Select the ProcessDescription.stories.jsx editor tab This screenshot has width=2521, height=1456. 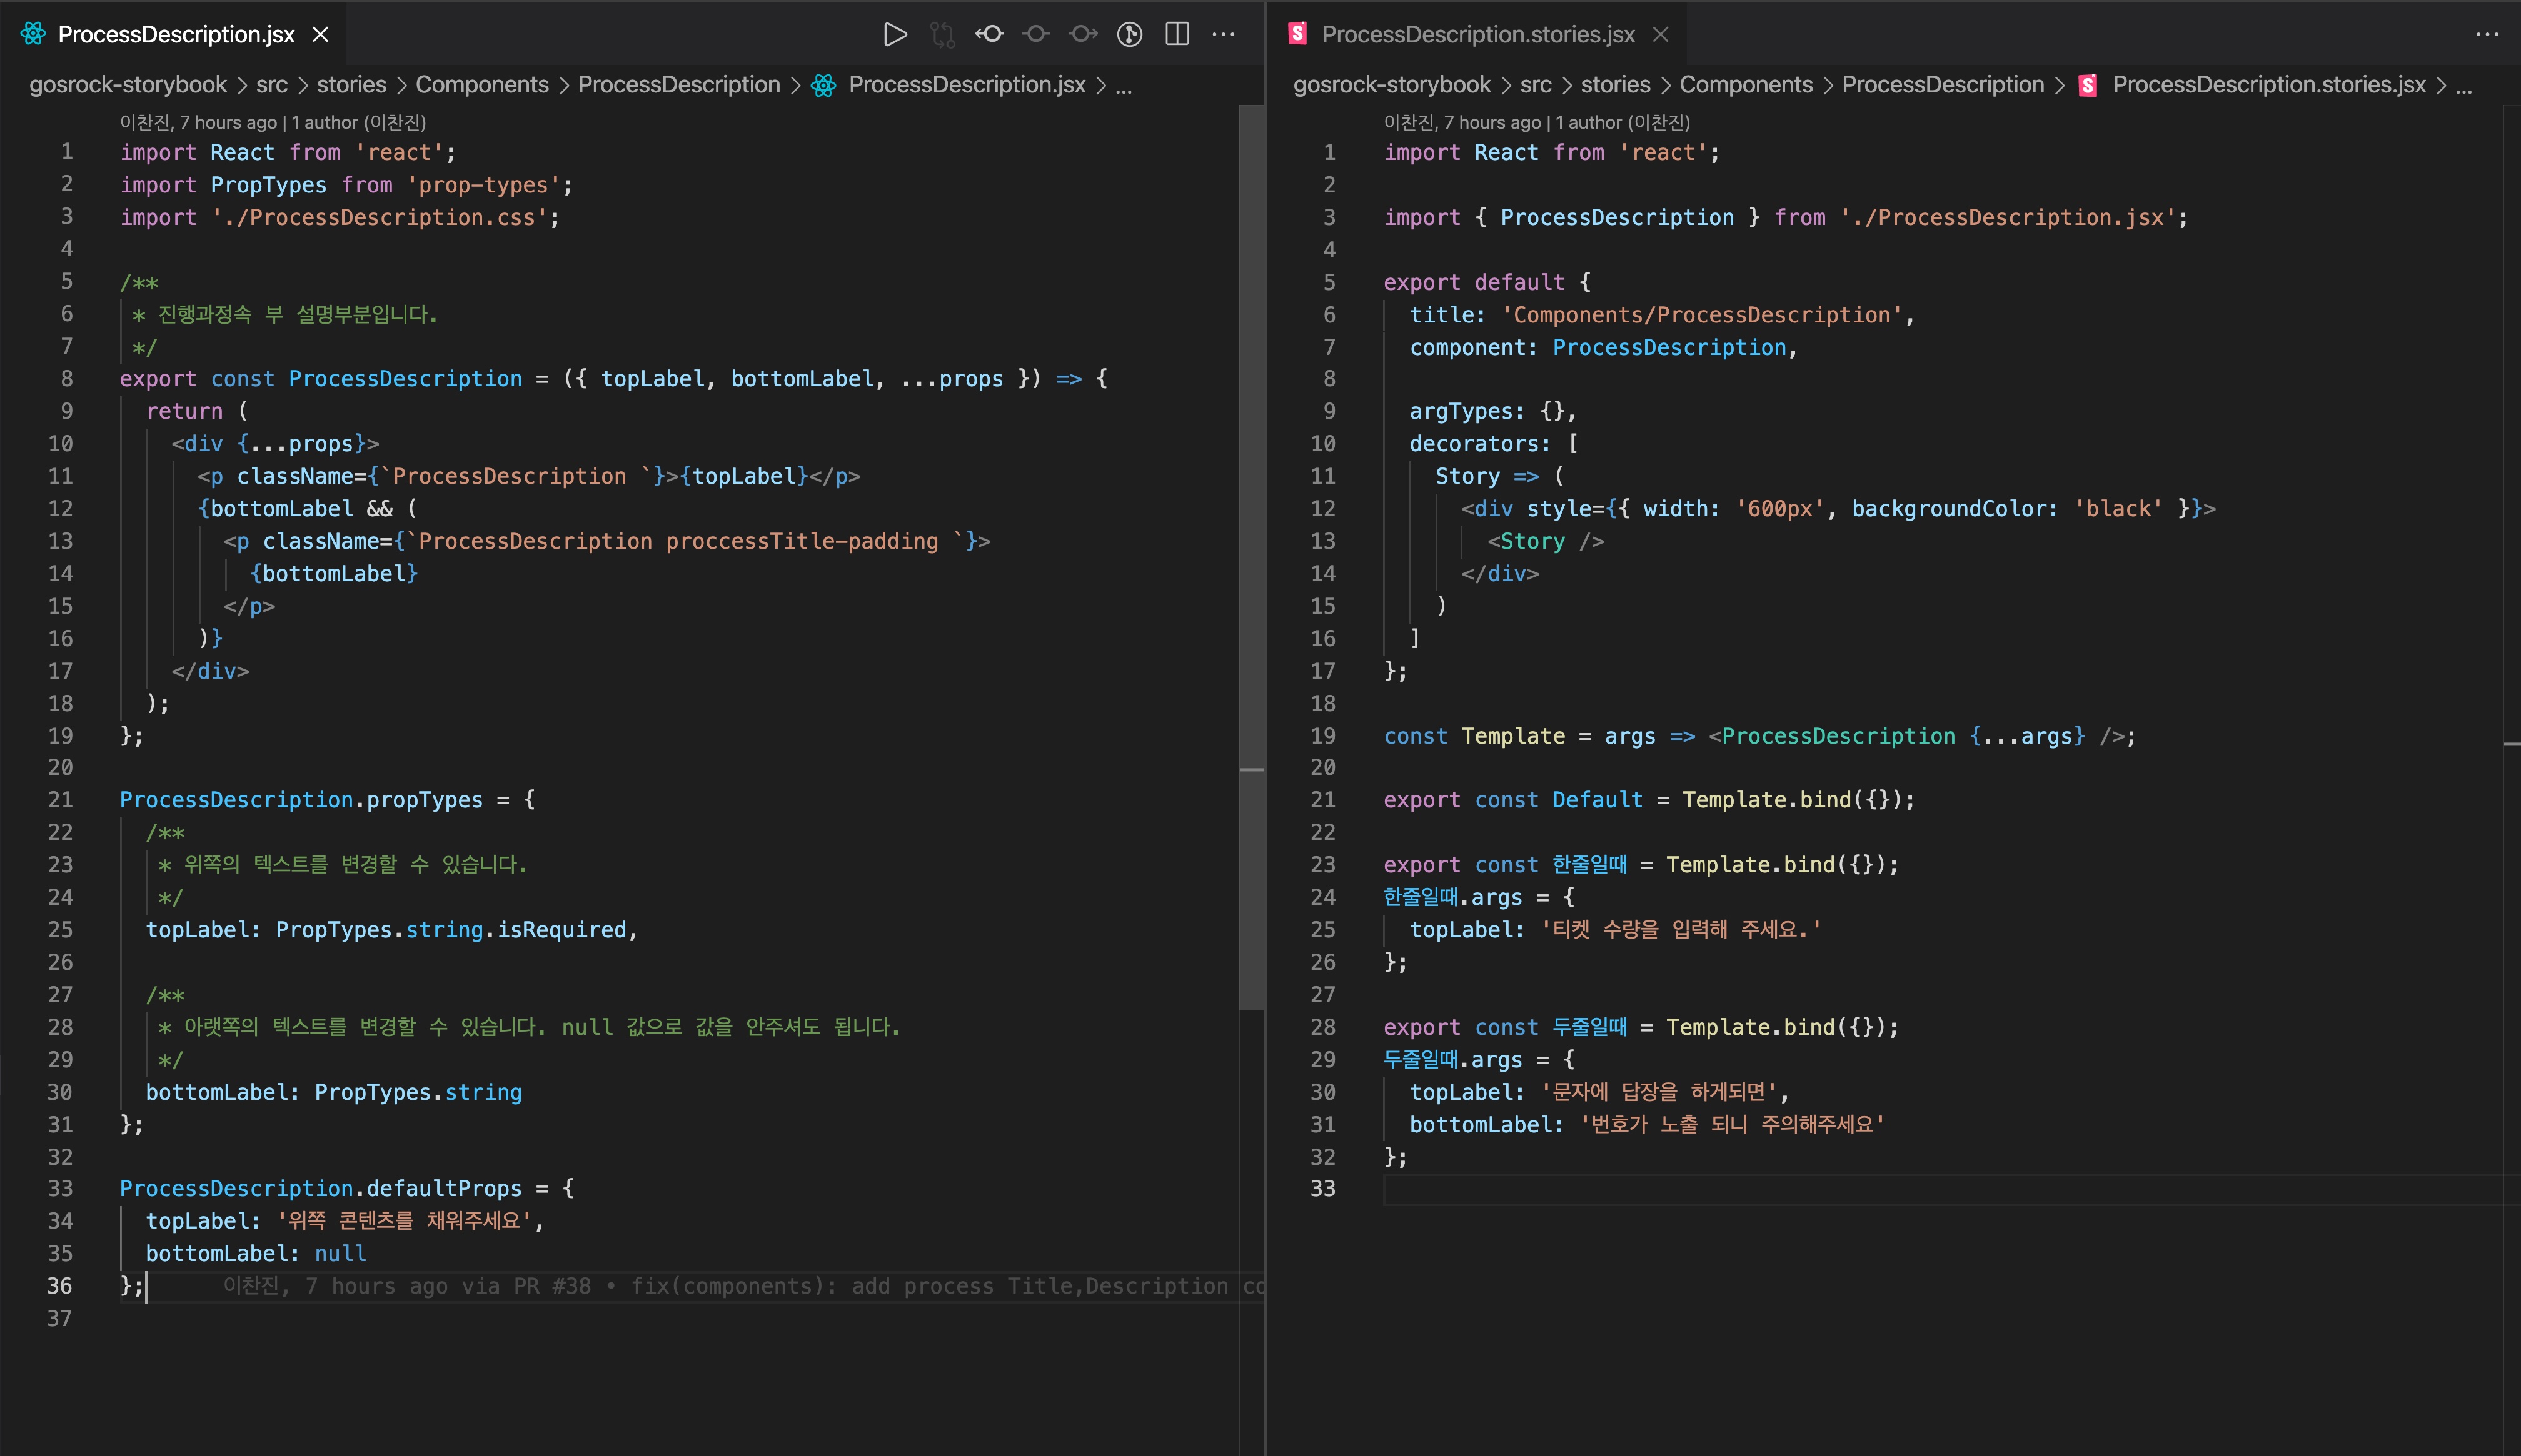[1477, 35]
